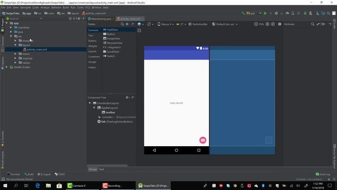Viewport: 337px width, 190px height.
Task: Open the Event Log
Action: (x=323, y=174)
